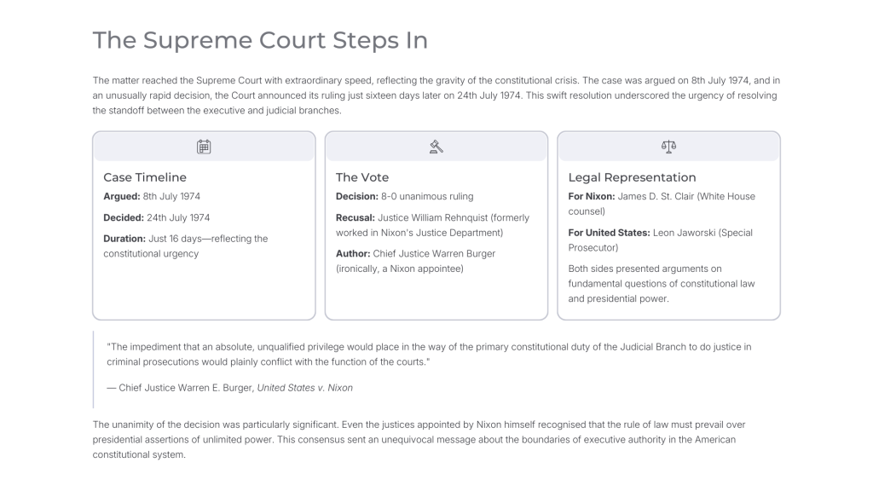Image resolution: width=873 pixels, height=491 pixels.
Task: Click the "Author:" Chief Justice Warren Burger line
Action: point(415,261)
